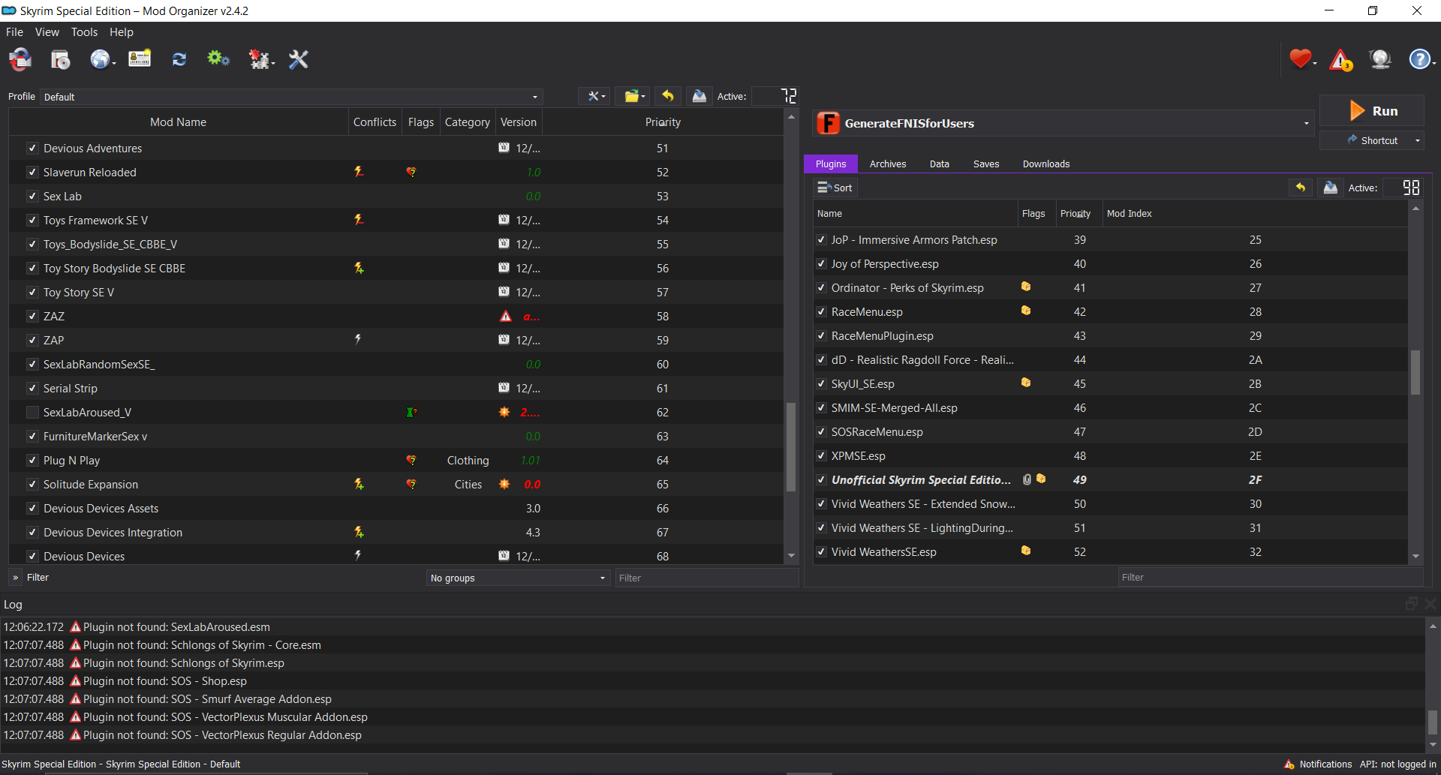Click the flag icon for SkyUI_SE.esp
The image size is (1441, 775).
[x=1026, y=383]
